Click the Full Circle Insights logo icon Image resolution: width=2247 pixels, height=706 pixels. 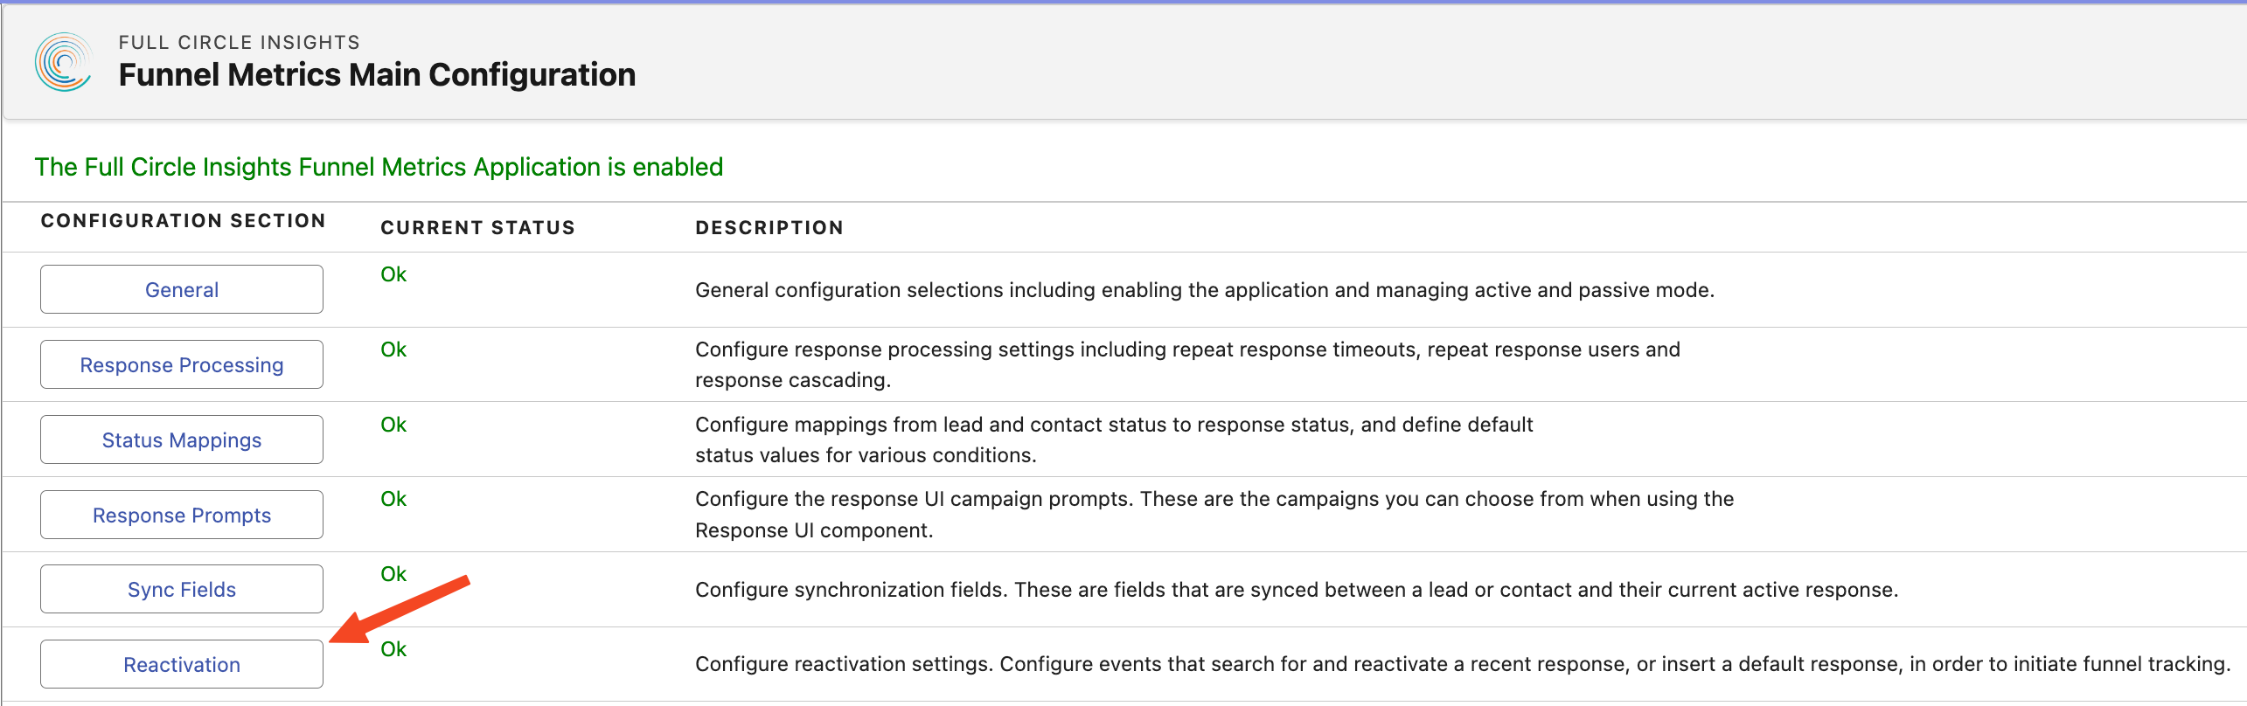tap(63, 62)
